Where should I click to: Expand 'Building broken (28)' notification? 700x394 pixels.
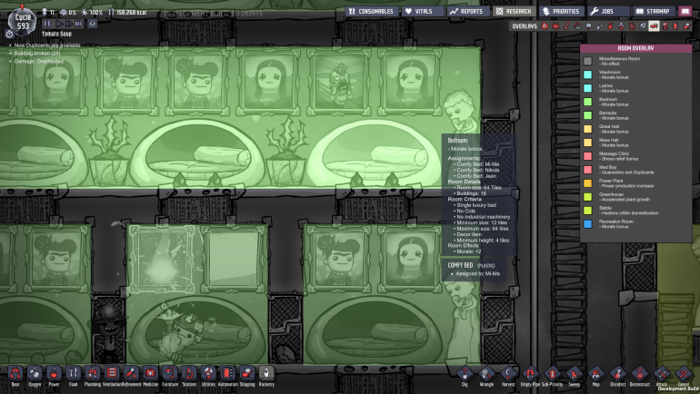pos(37,53)
